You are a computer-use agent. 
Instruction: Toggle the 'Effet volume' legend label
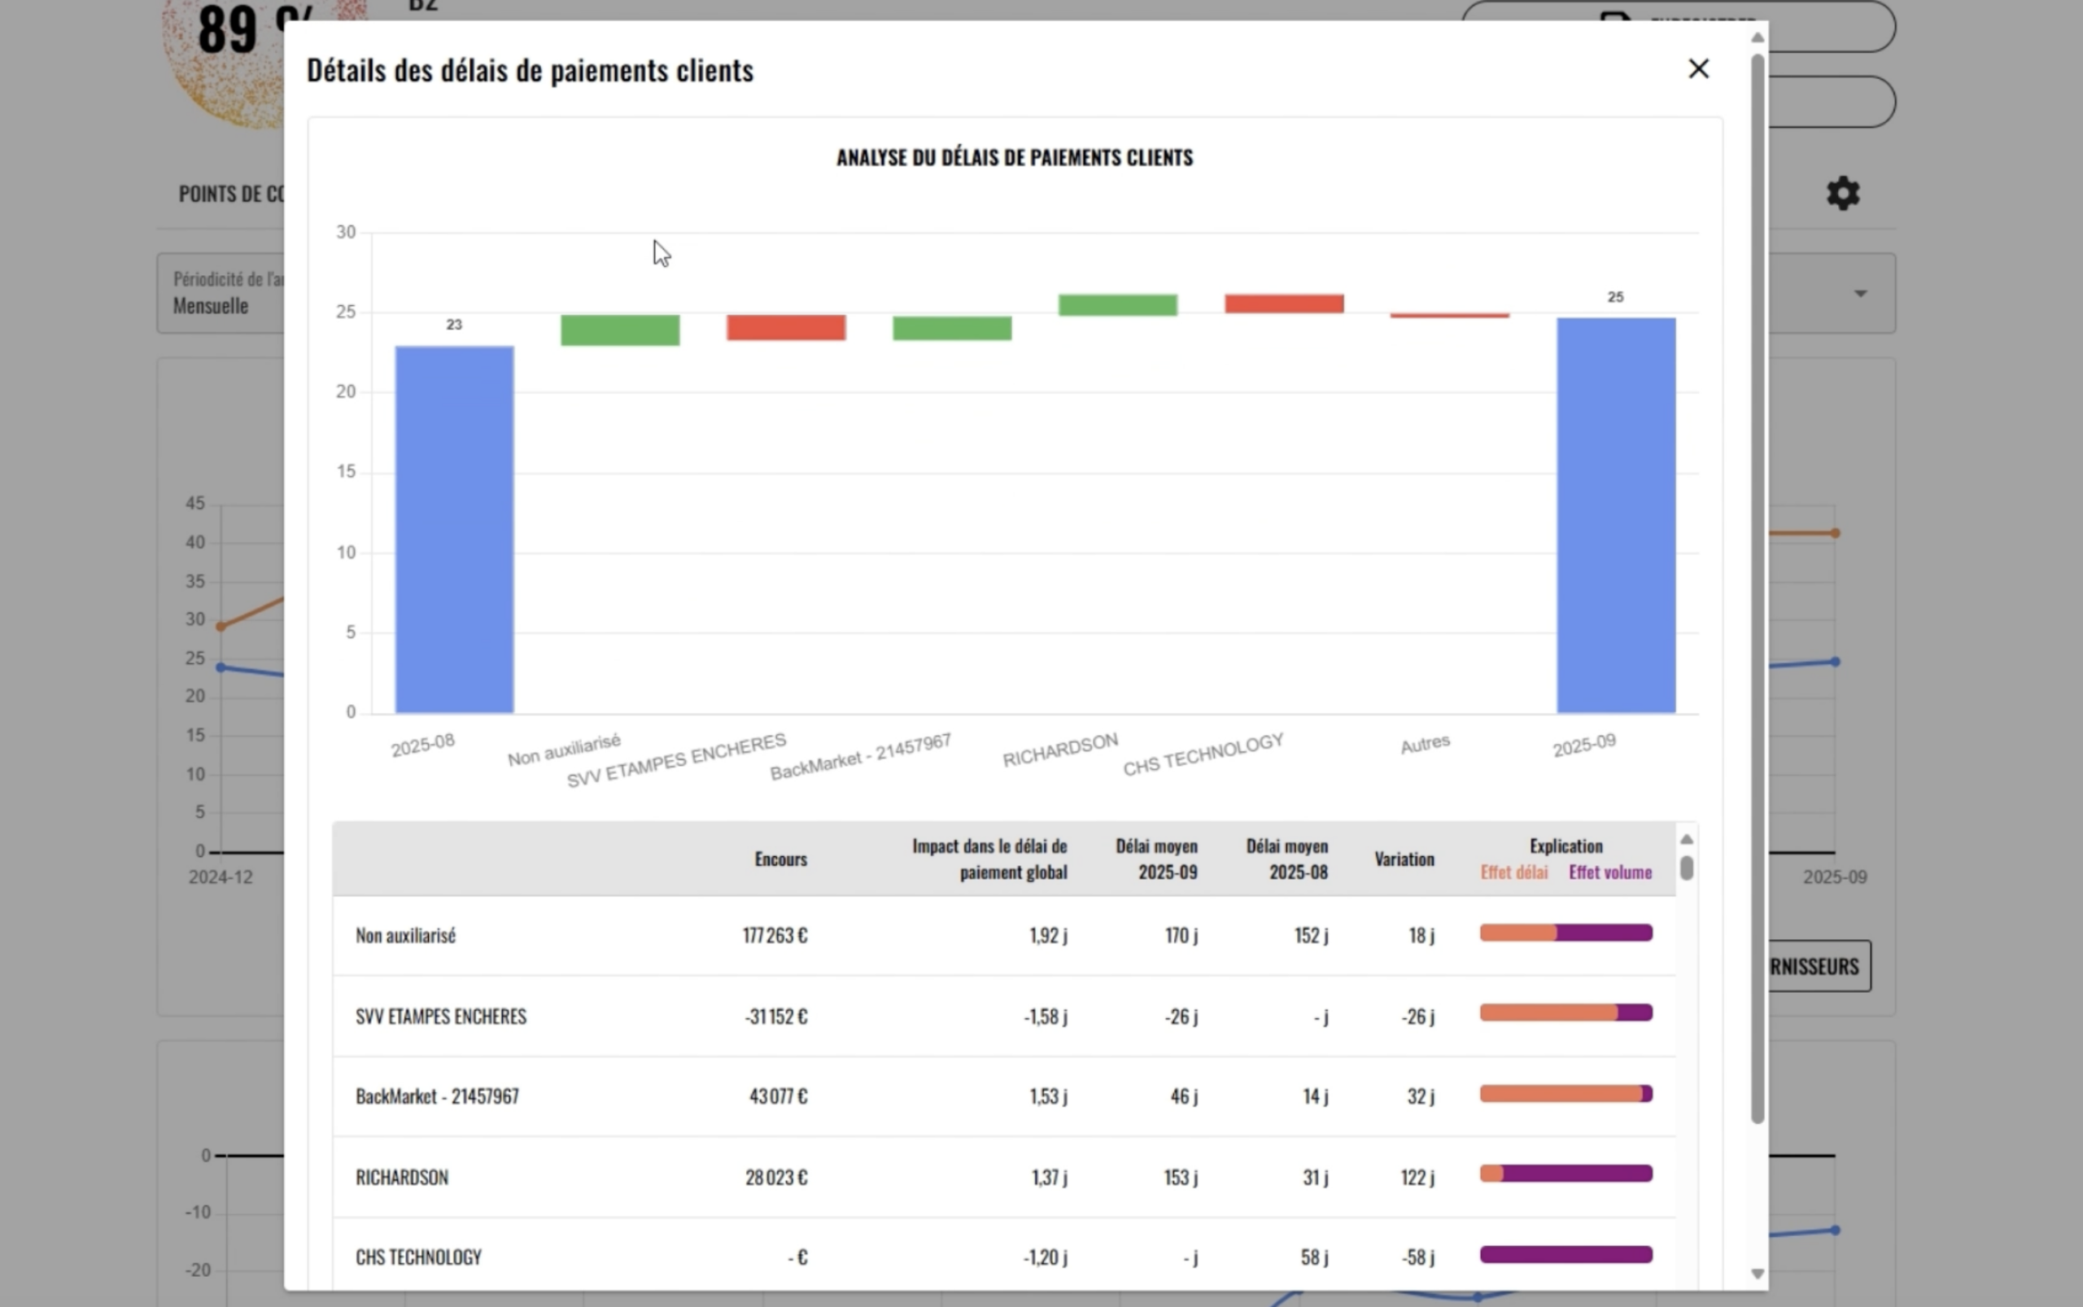1609,873
